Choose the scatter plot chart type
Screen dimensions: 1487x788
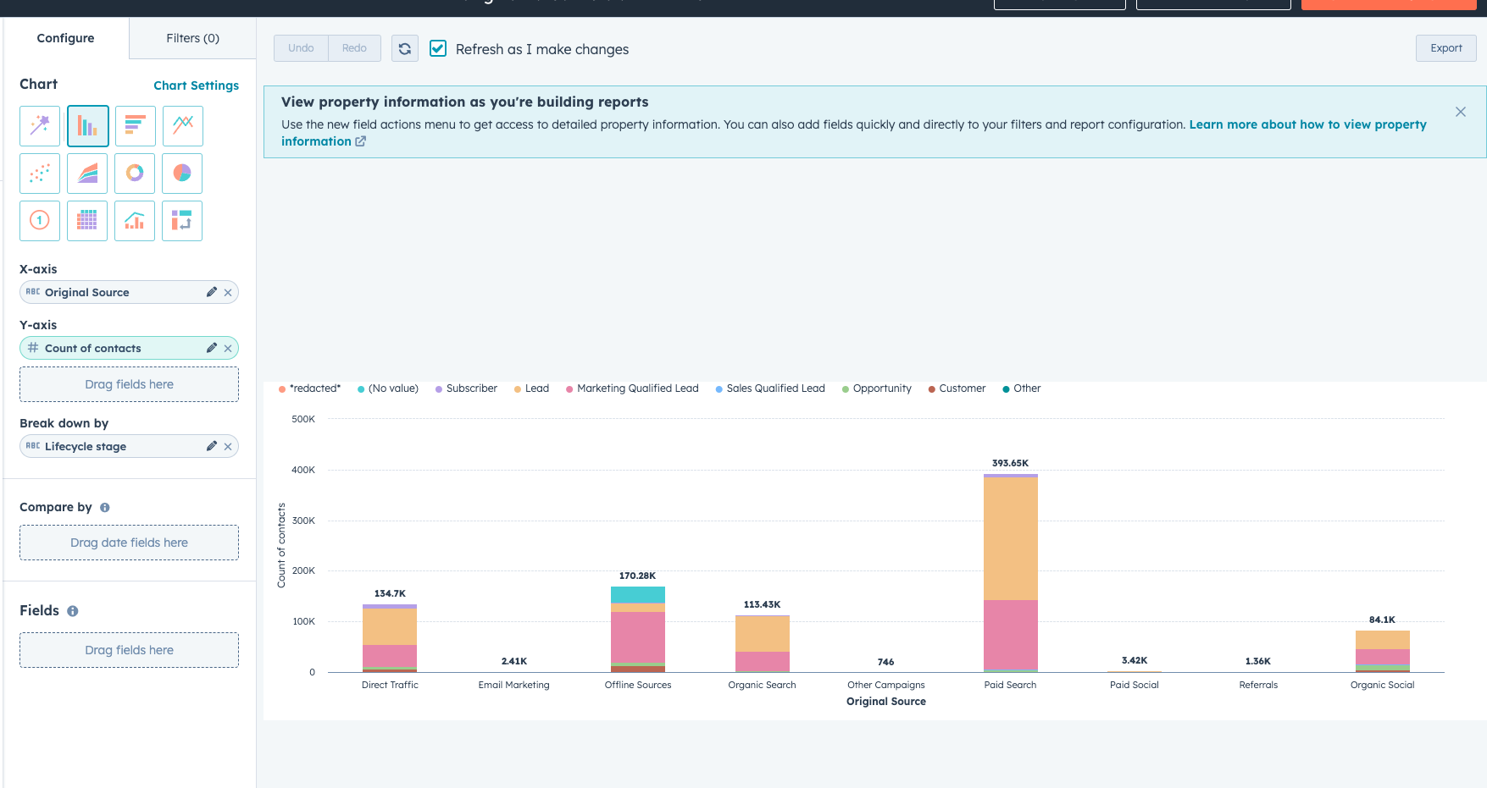39,174
